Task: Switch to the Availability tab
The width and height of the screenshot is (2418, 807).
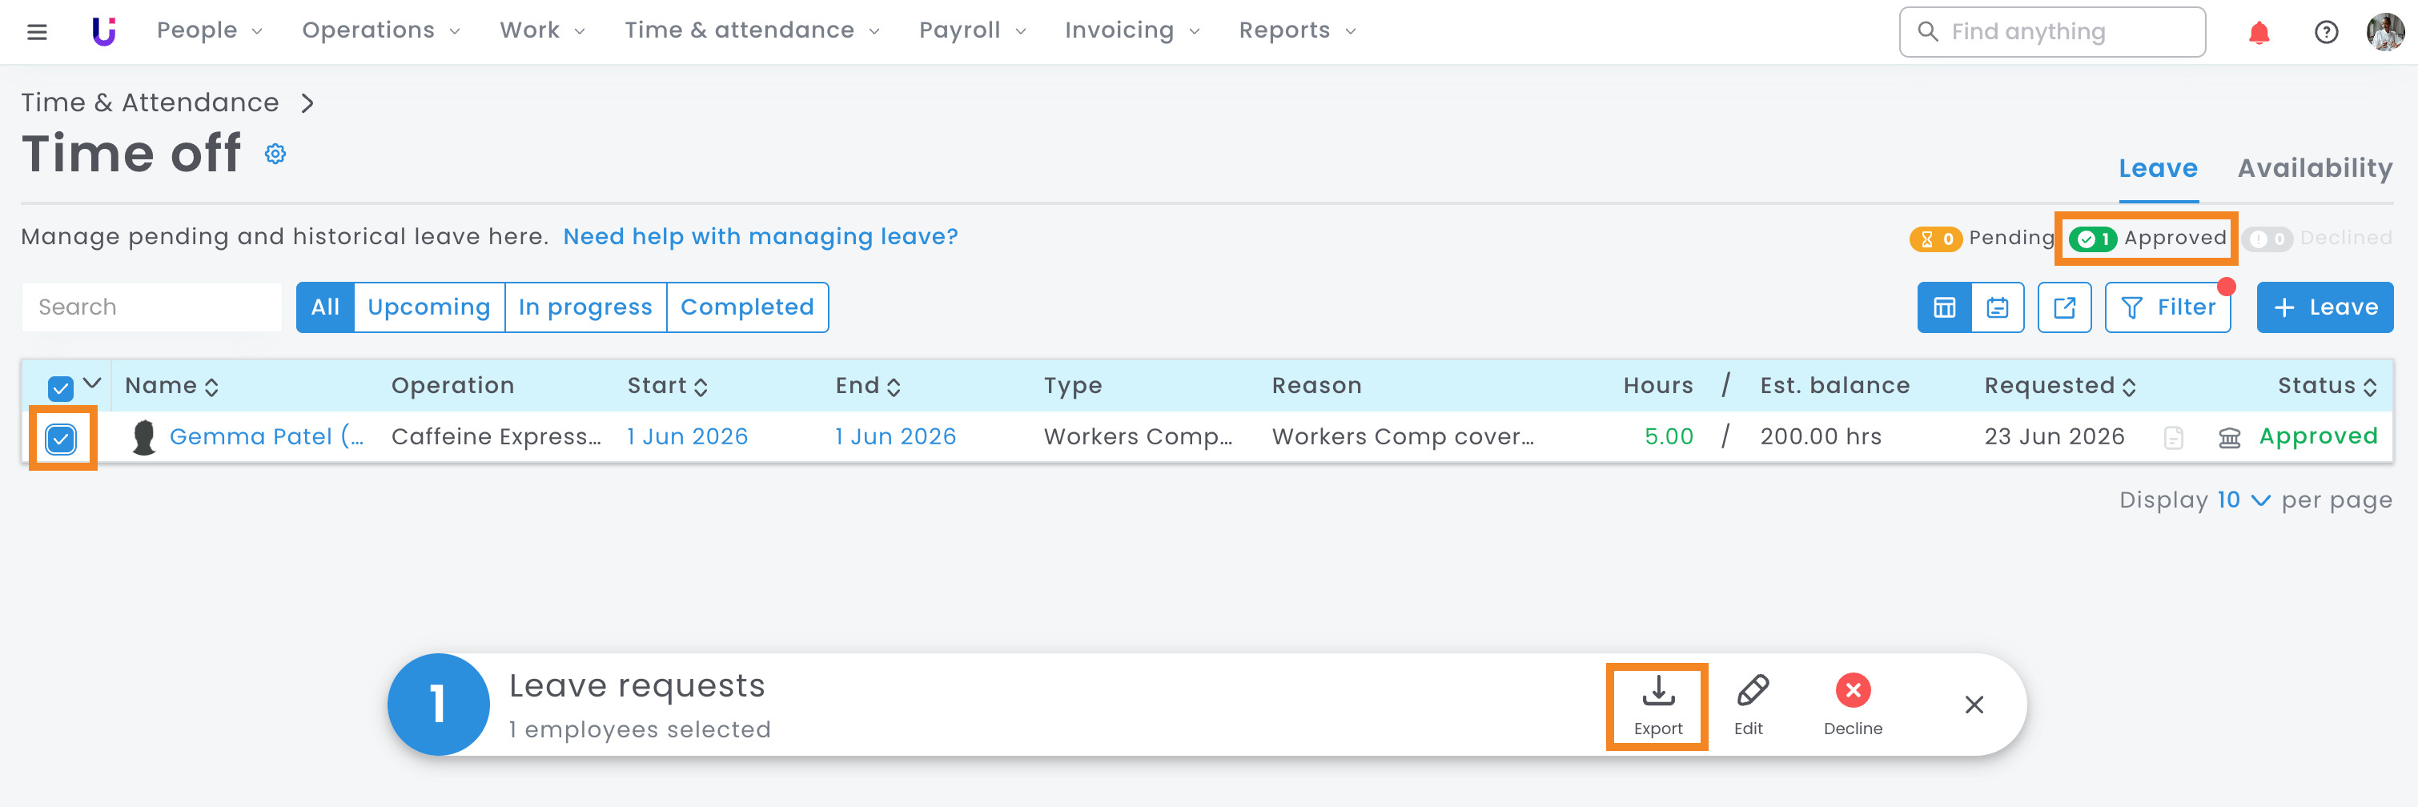Action: click(x=2315, y=169)
